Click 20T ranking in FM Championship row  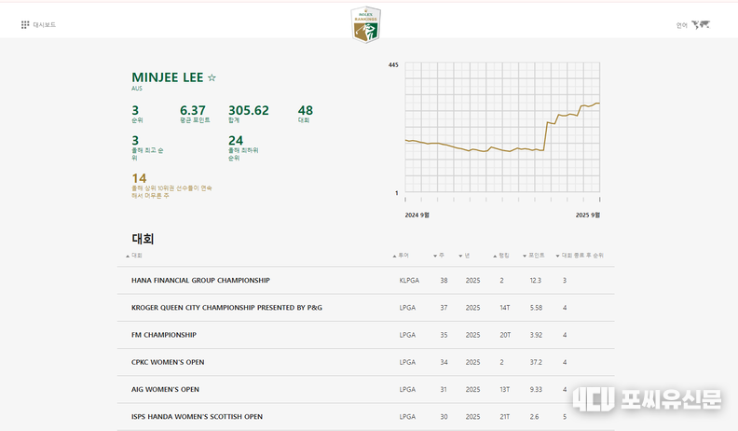point(505,335)
